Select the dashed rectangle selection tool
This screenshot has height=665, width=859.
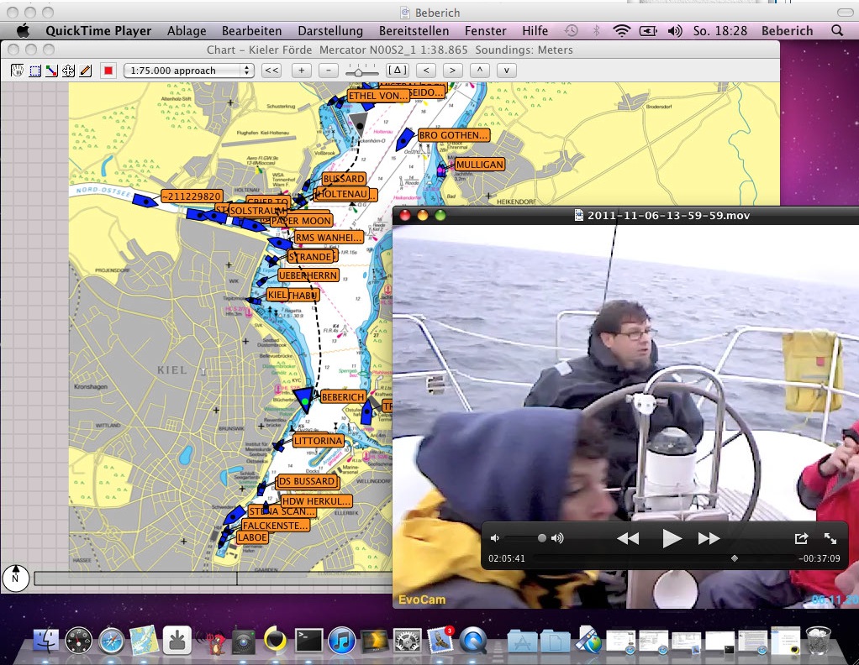click(34, 71)
